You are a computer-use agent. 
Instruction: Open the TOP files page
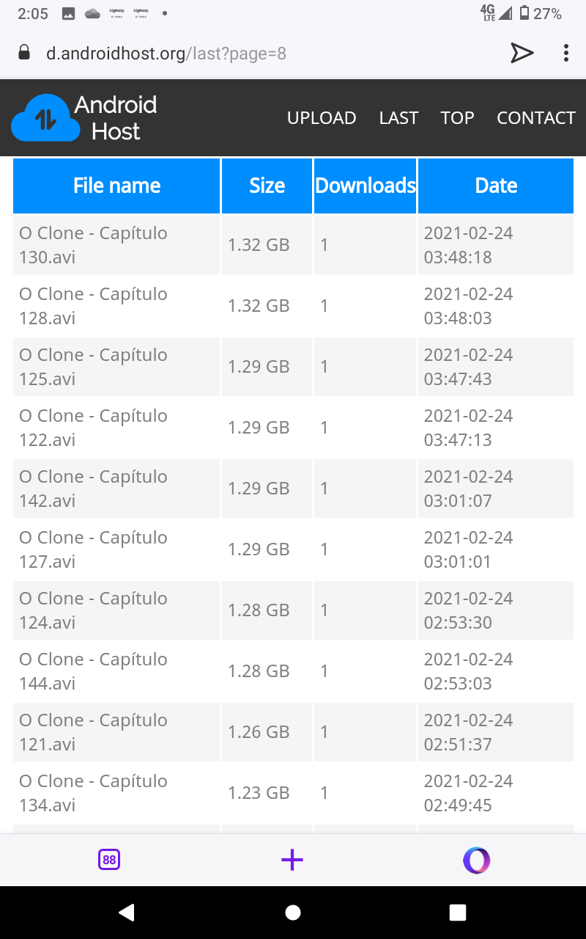(x=457, y=118)
